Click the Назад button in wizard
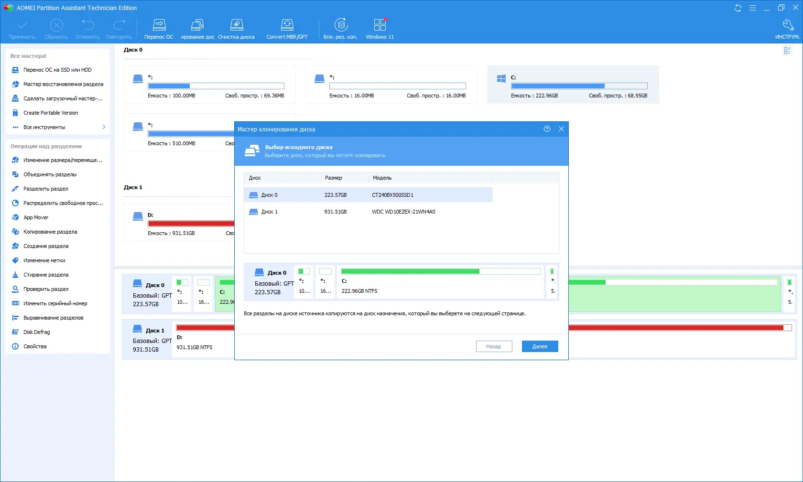 pyautogui.click(x=494, y=346)
